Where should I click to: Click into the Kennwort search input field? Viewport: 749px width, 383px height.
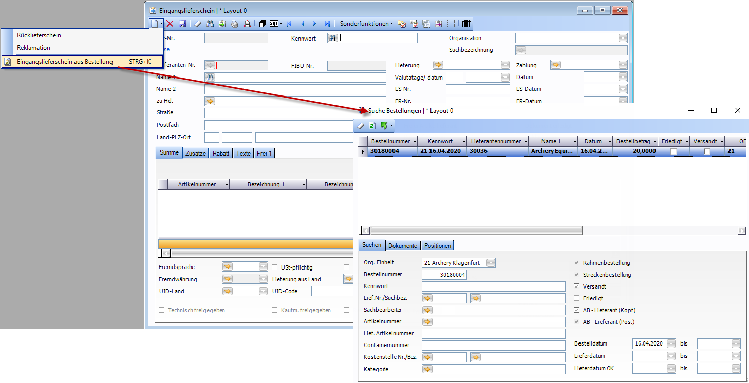click(493, 286)
